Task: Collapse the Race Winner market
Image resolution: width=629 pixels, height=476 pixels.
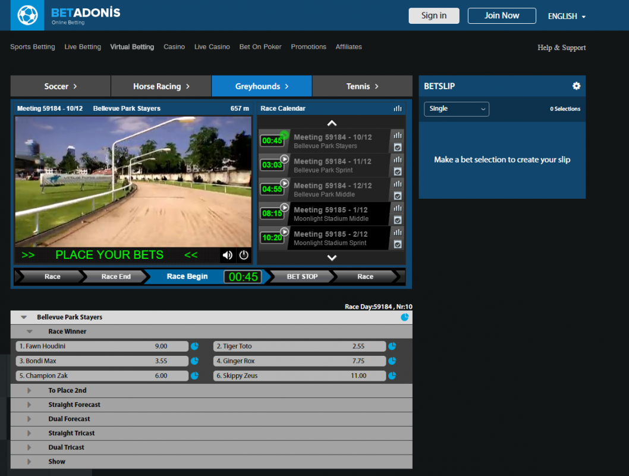Action: coord(29,331)
